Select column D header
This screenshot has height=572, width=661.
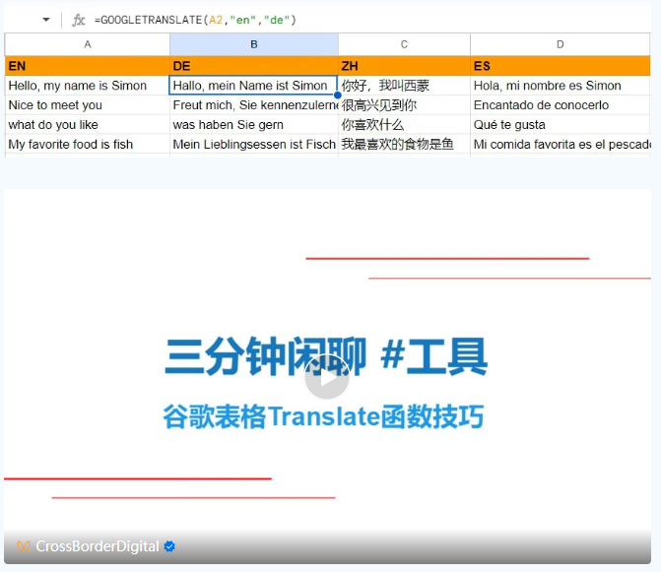click(560, 44)
